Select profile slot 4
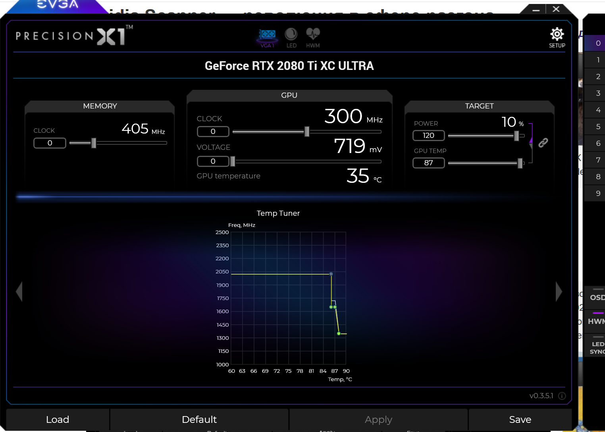Screen dimensions: 605x432 (x=595, y=110)
